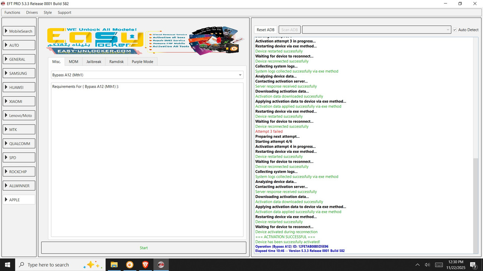Switch to the Jailbreak tab

(x=94, y=62)
